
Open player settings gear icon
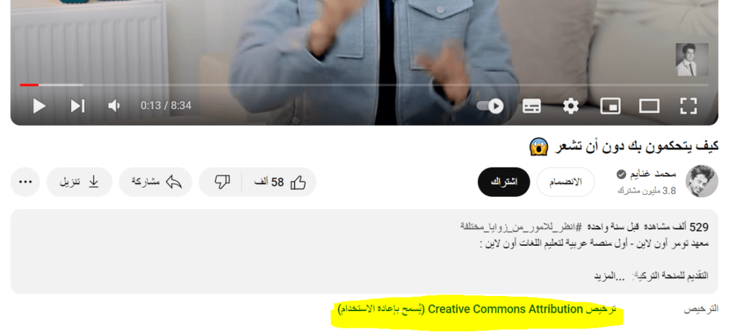(570, 106)
